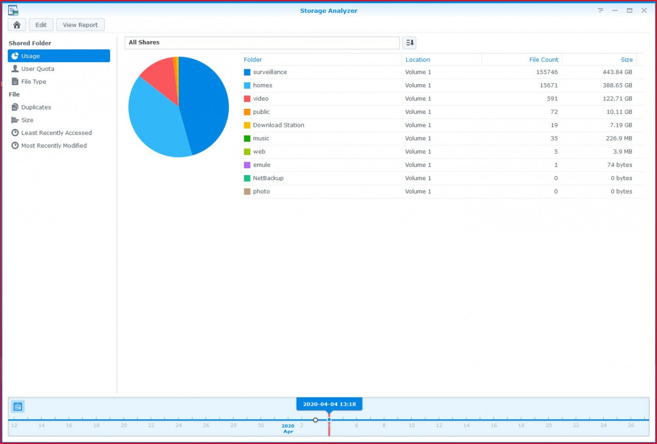
Task: Sort by Folder column header
Action: 321,60
